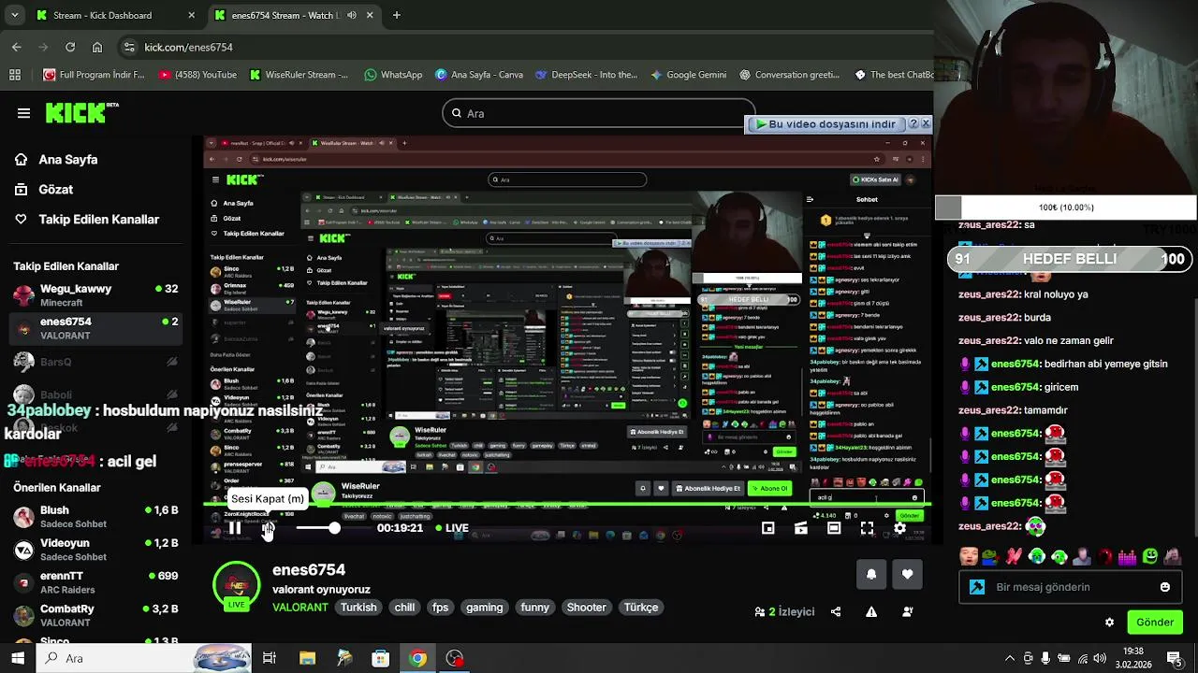Open the enes6754 channel avatar

[237, 585]
